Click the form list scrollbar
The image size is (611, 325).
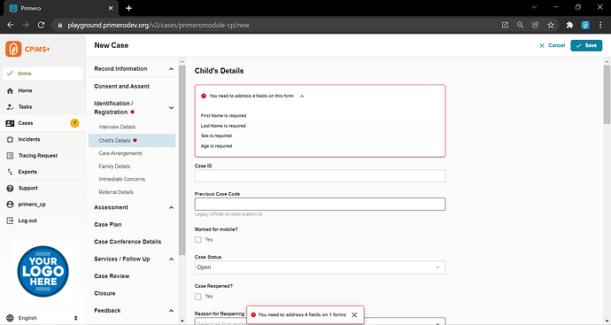point(182,159)
